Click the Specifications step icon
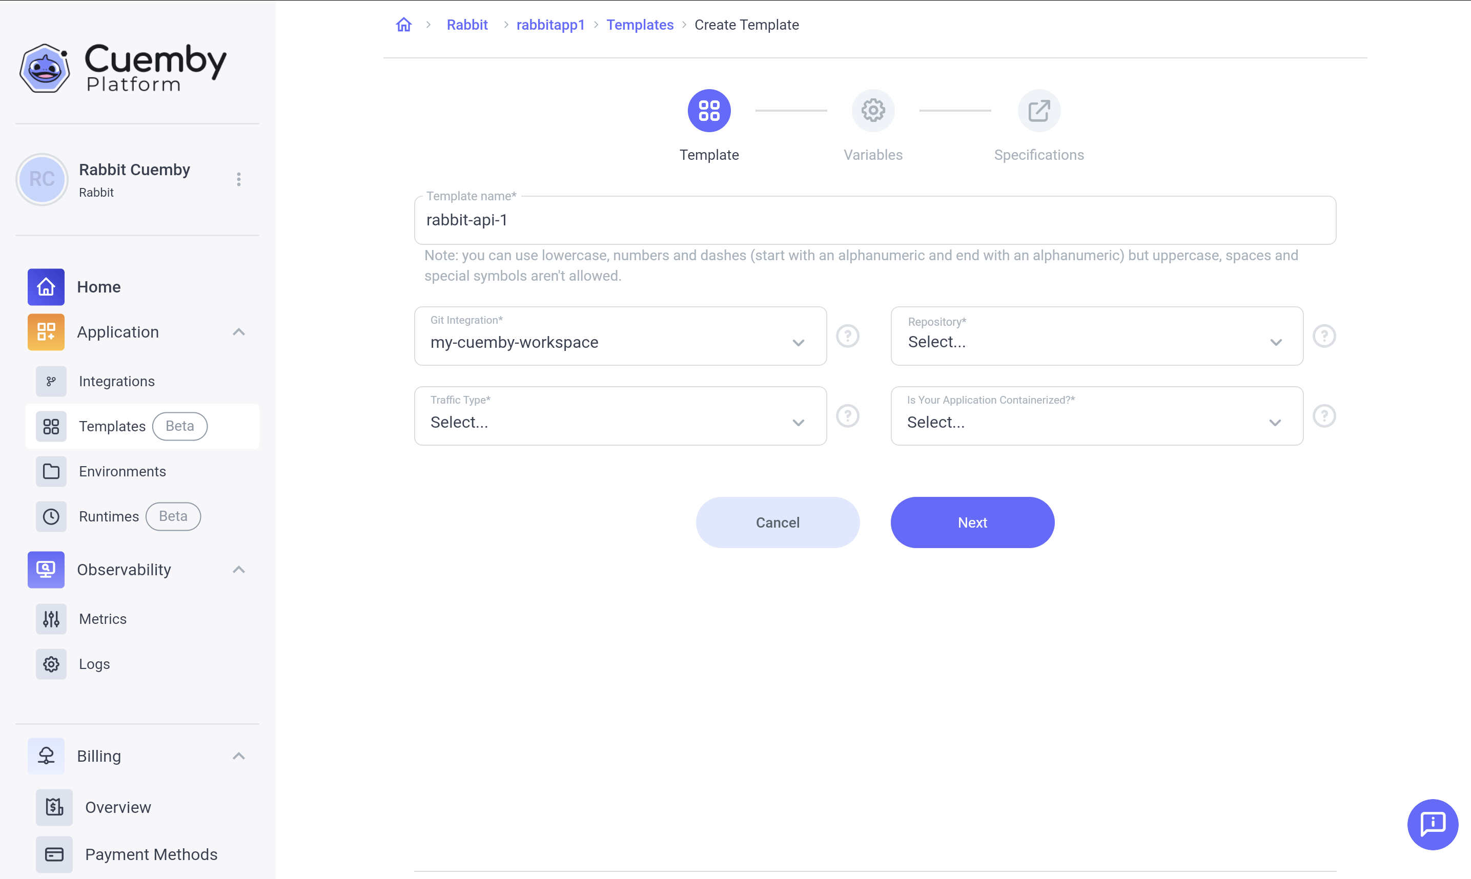The image size is (1471, 879). coord(1038,111)
